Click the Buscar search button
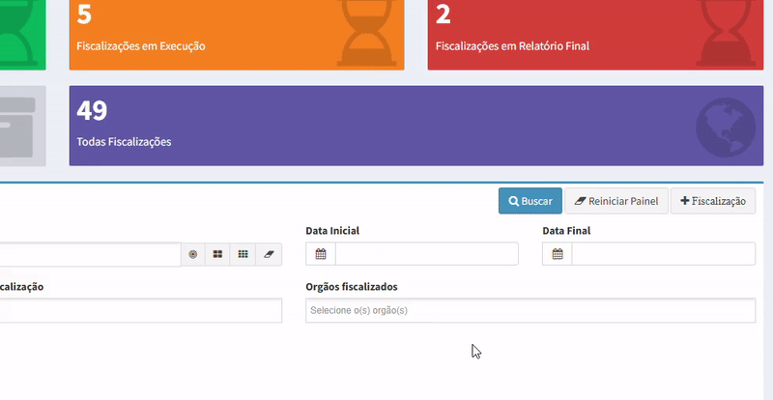 530,201
